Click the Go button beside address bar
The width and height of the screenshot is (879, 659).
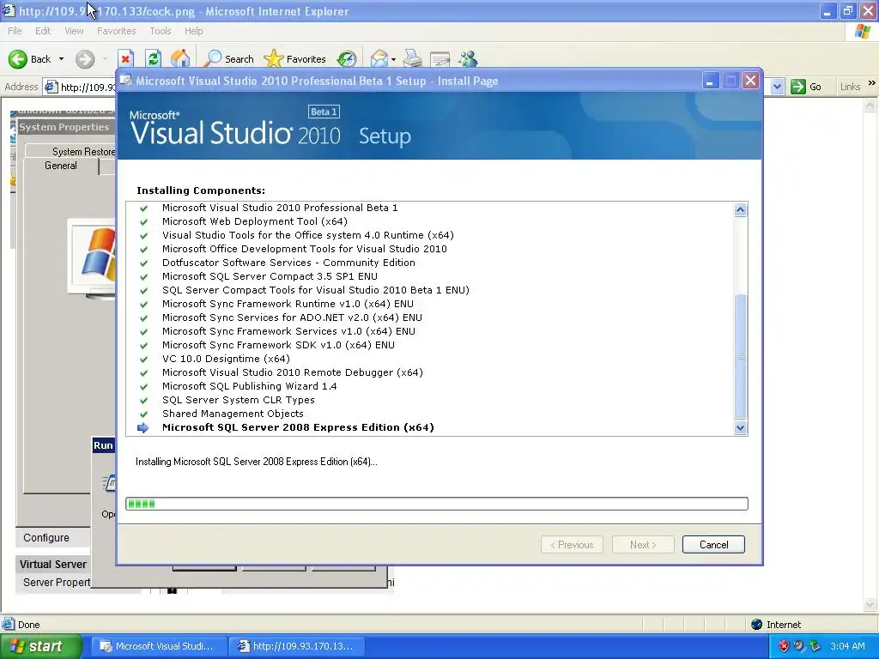807,87
